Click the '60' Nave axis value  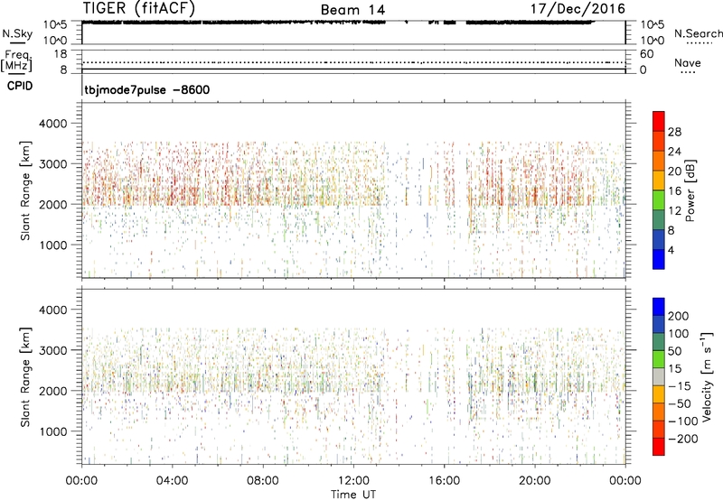[x=646, y=54]
